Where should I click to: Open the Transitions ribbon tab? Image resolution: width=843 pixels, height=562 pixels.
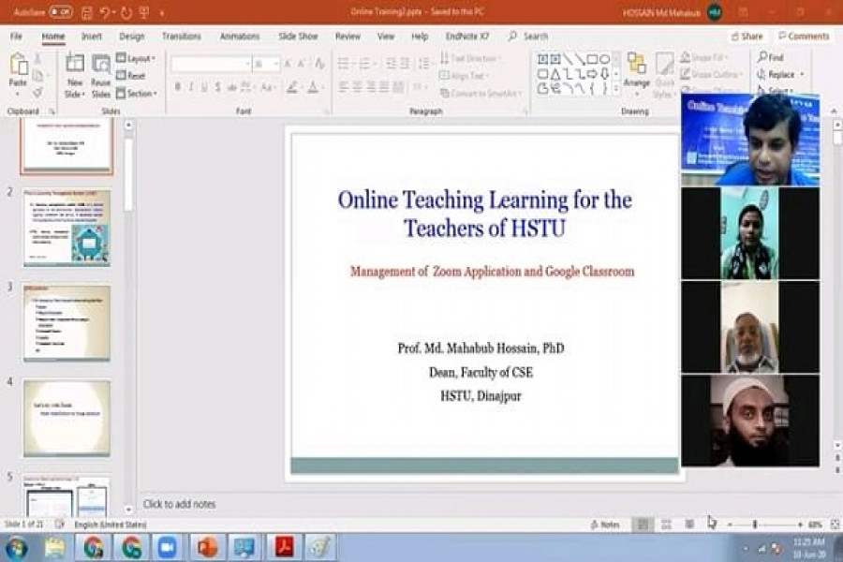click(x=181, y=37)
